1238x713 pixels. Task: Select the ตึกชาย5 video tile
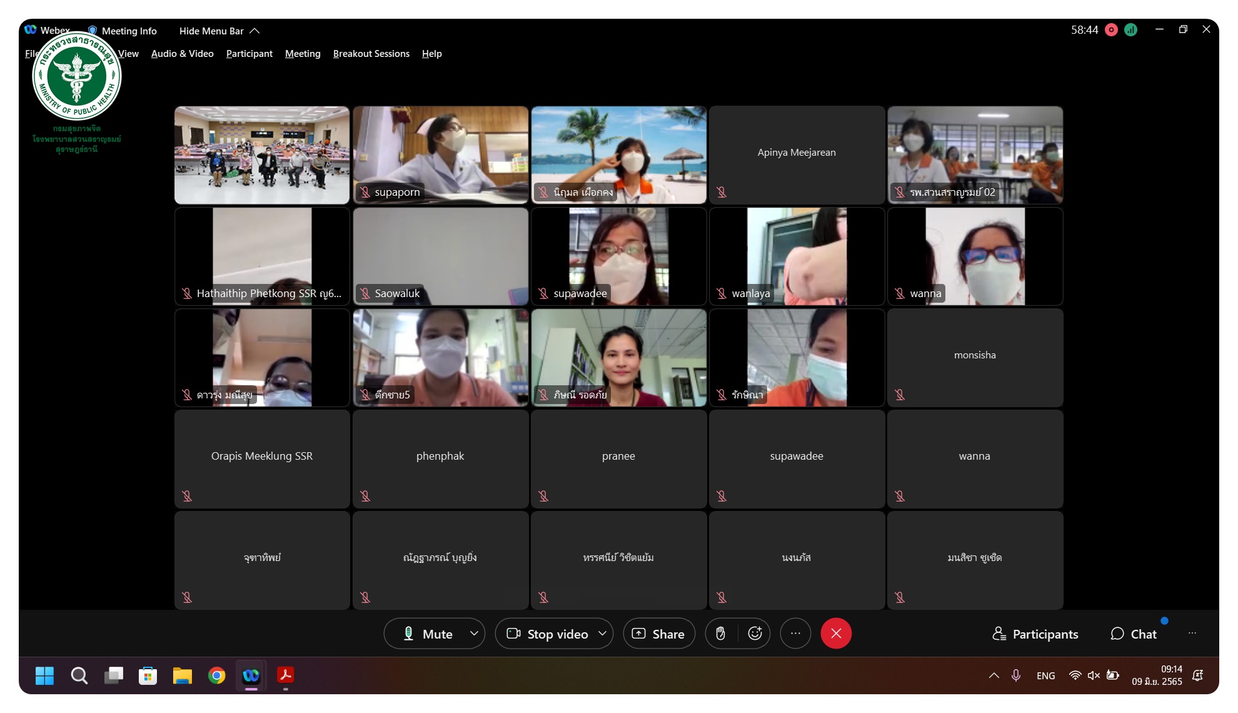pyautogui.click(x=441, y=358)
